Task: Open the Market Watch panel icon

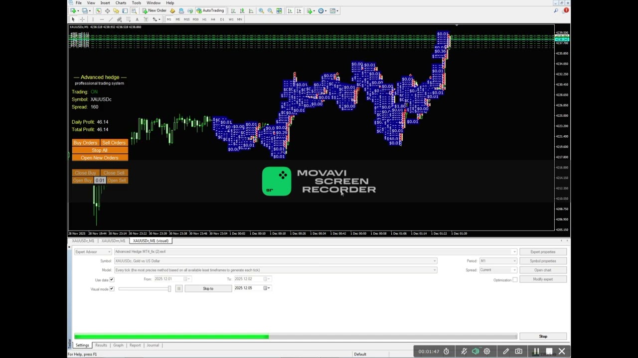Action: pyautogui.click(x=98, y=10)
